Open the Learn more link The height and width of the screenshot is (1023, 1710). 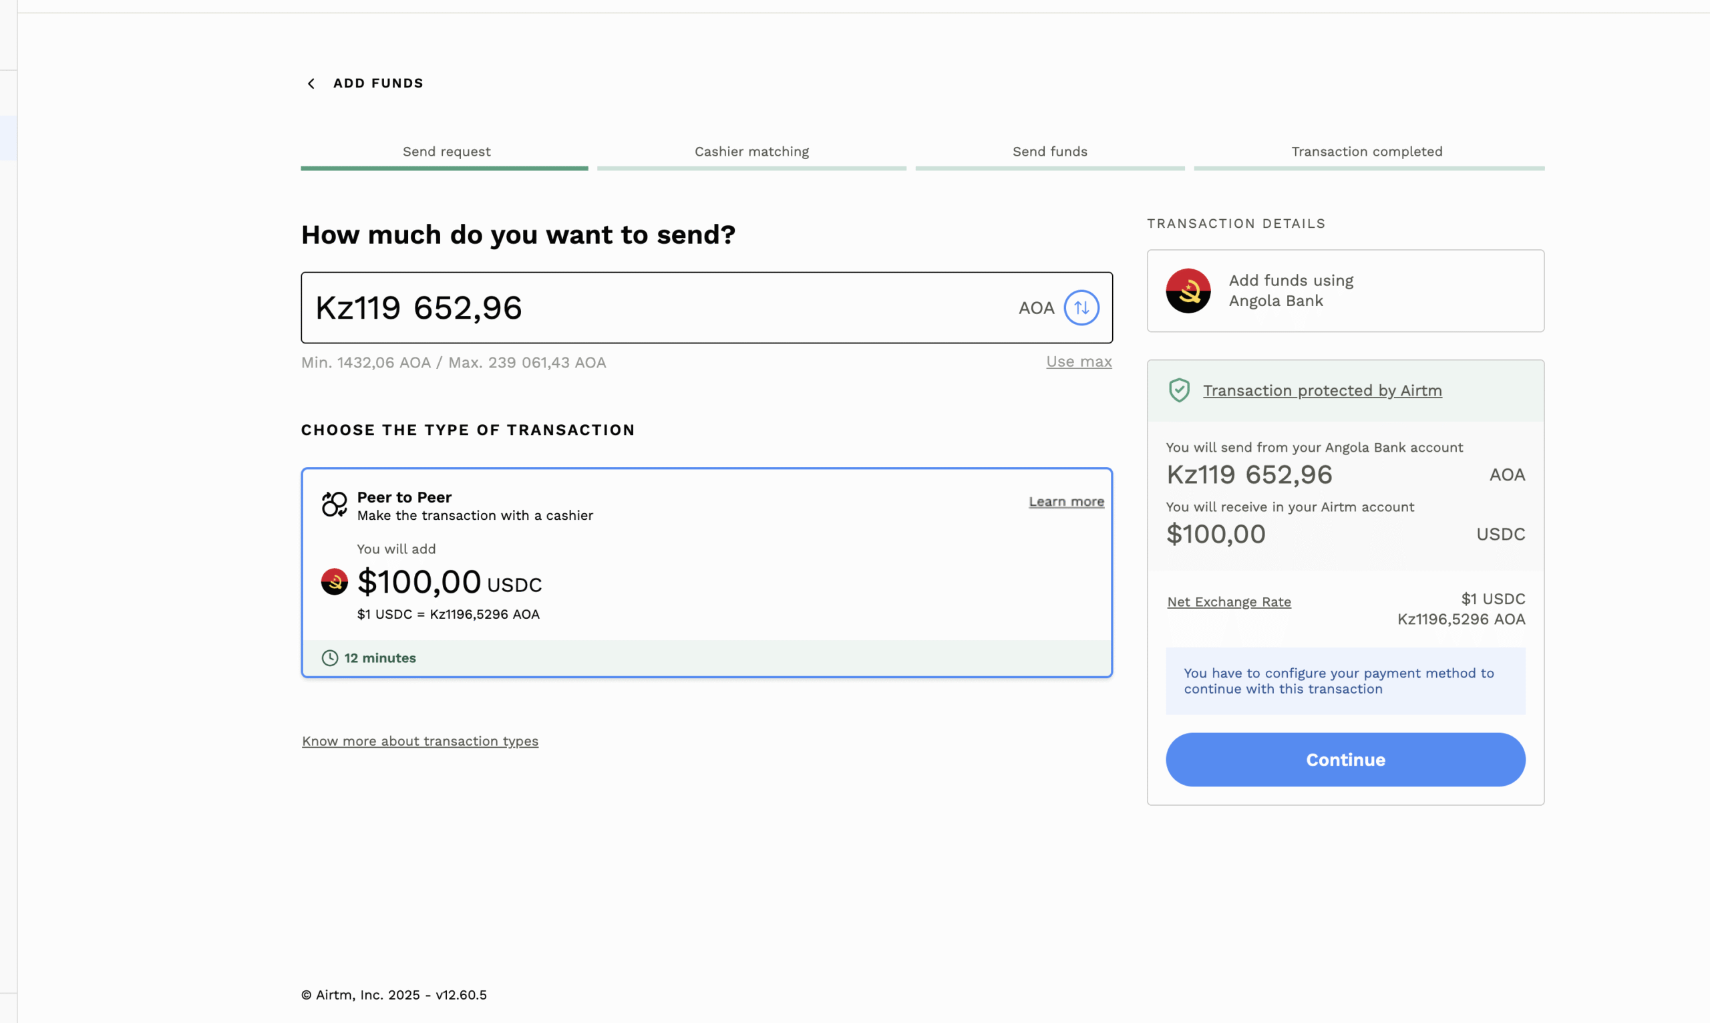1066,502
